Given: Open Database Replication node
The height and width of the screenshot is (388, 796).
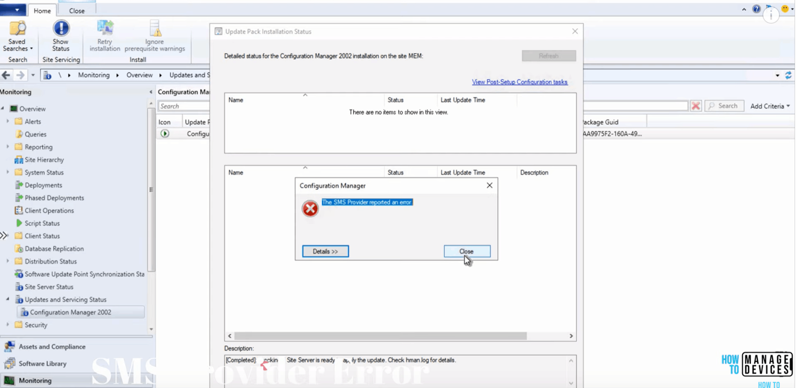Looking at the screenshot, I should tap(54, 248).
